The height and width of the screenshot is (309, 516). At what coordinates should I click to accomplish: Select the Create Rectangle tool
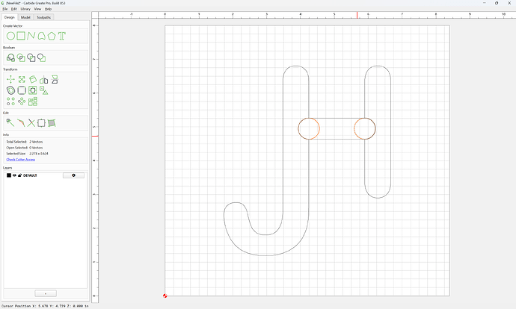click(x=21, y=36)
